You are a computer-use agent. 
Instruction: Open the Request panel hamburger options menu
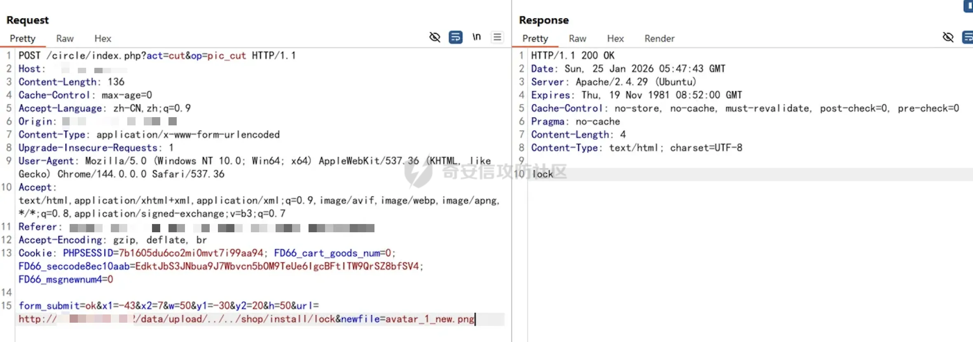pyautogui.click(x=497, y=37)
